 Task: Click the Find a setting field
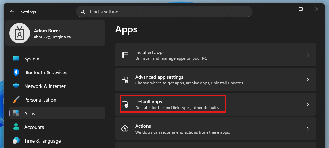[164, 12]
